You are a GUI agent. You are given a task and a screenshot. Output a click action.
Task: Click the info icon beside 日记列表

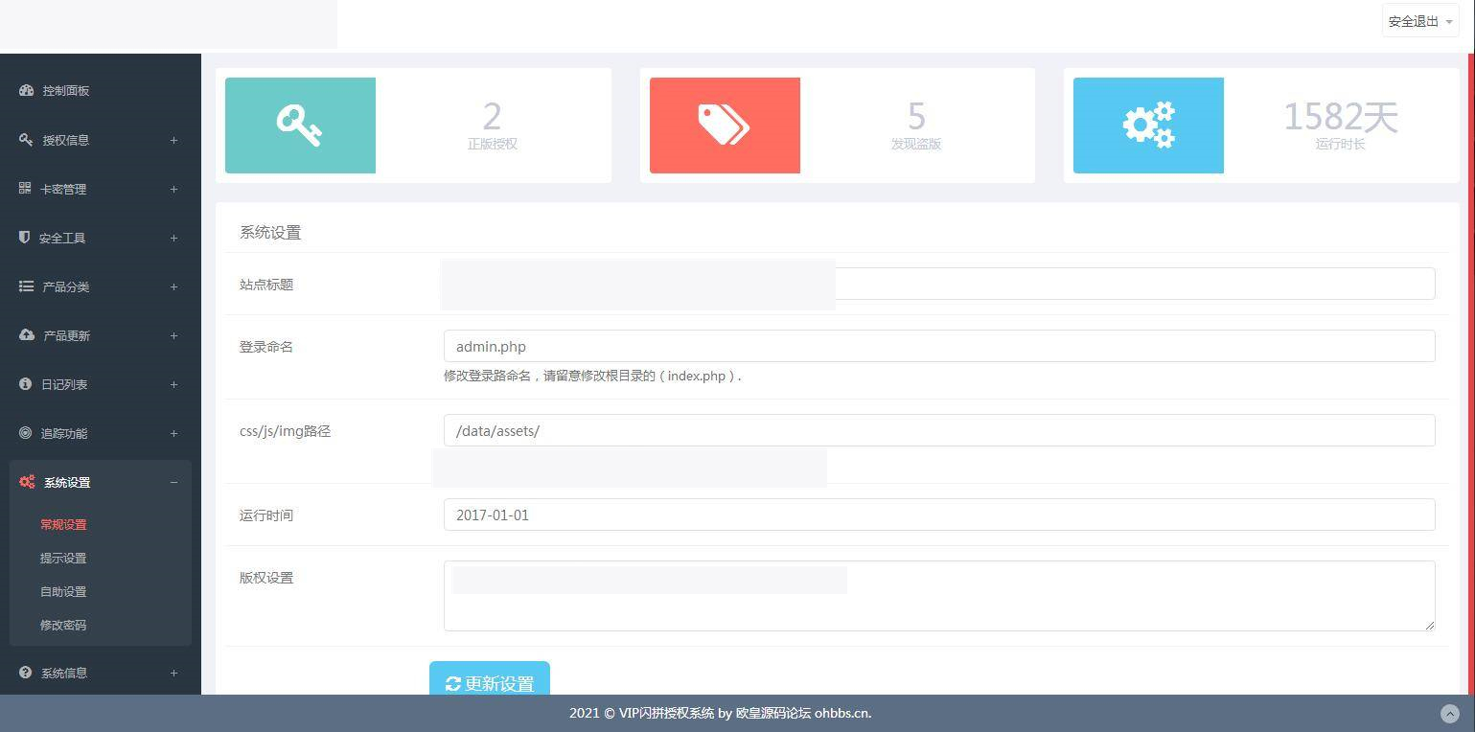point(25,384)
